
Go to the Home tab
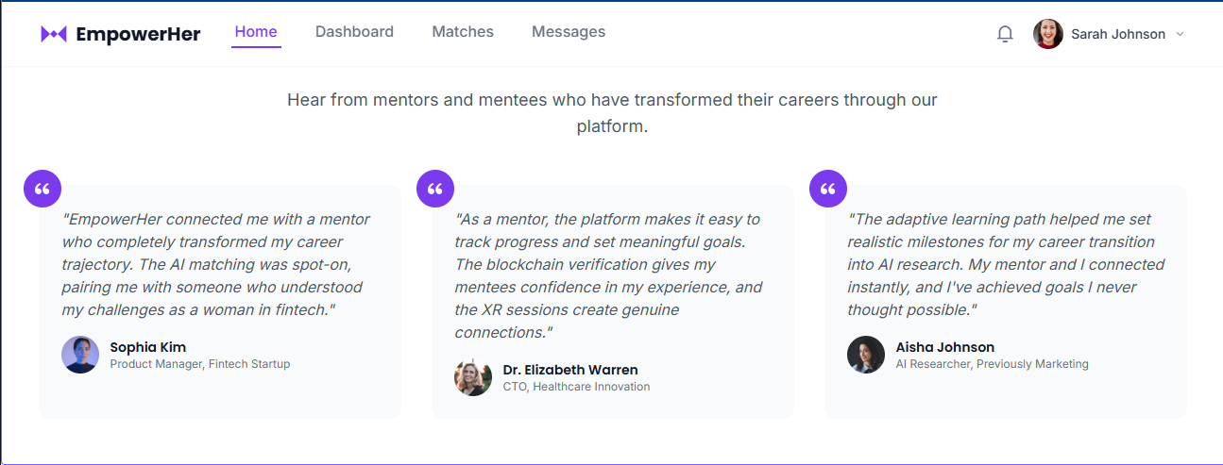pos(256,32)
